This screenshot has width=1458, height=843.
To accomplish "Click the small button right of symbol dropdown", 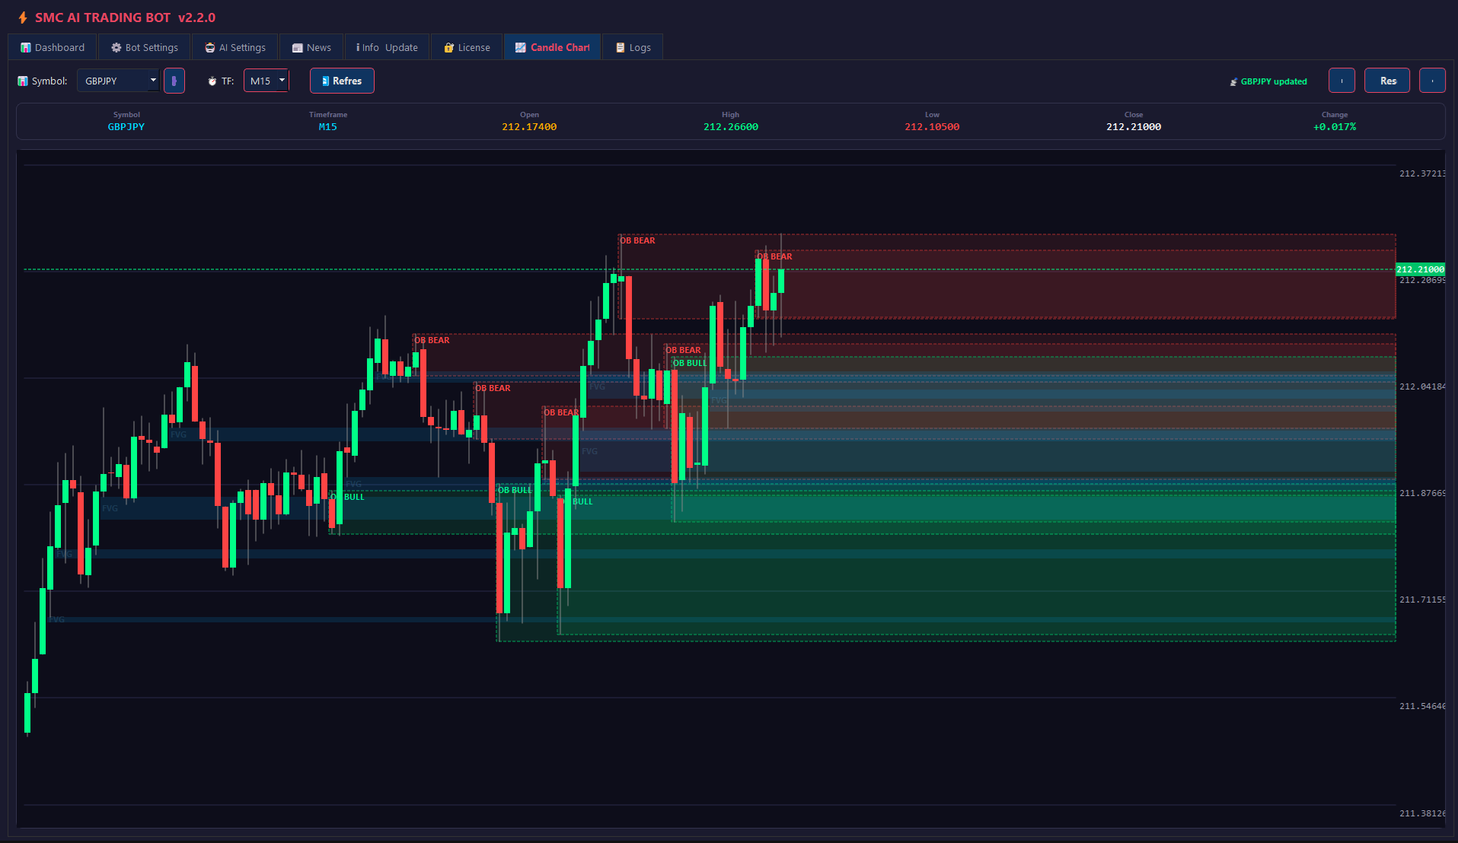I will pyautogui.click(x=174, y=80).
